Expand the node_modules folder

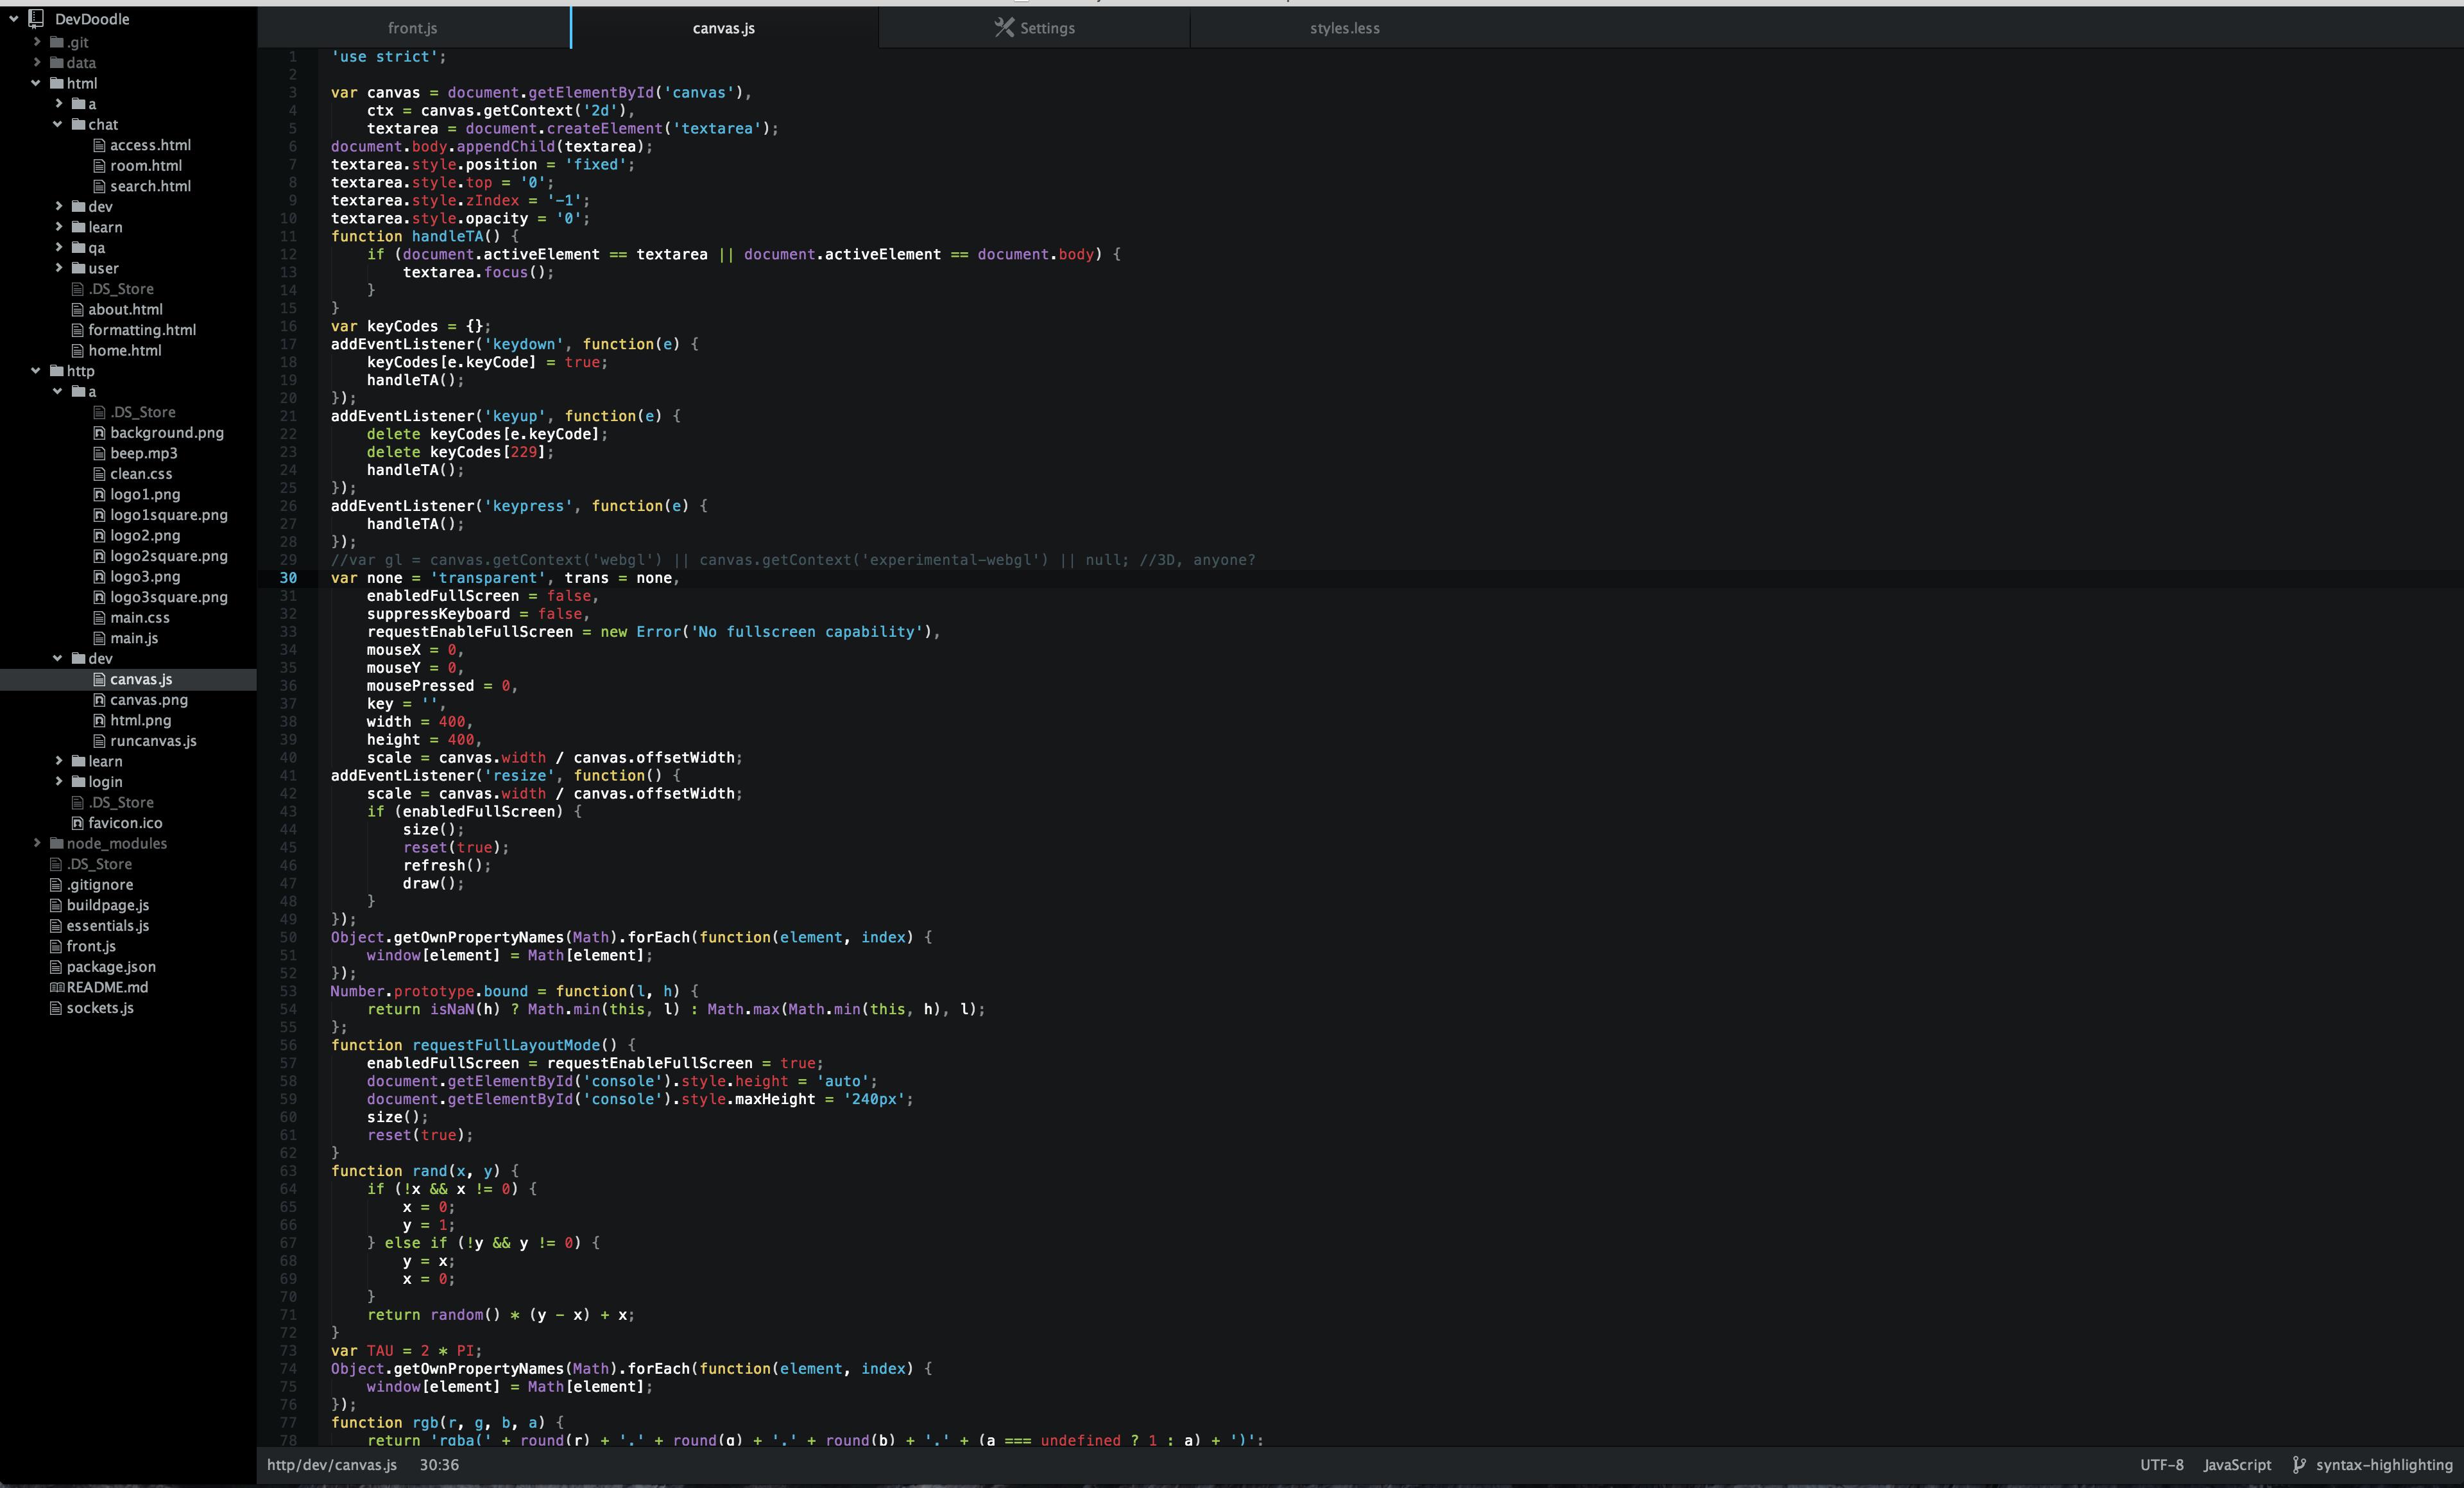[36, 843]
